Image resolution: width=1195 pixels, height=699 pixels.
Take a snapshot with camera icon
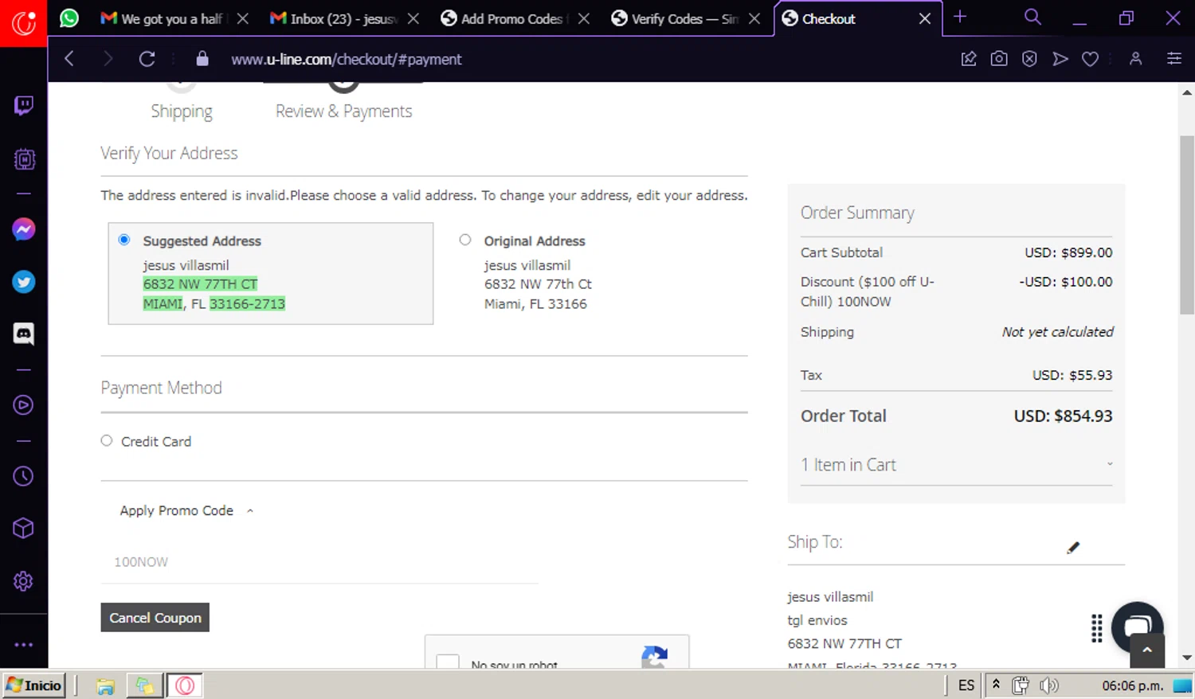click(x=998, y=59)
